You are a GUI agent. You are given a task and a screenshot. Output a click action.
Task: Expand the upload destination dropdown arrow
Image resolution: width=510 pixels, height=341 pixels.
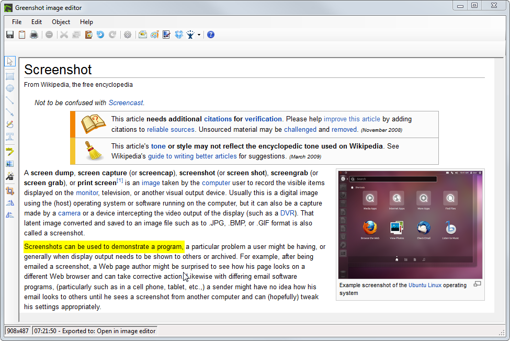click(199, 34)
